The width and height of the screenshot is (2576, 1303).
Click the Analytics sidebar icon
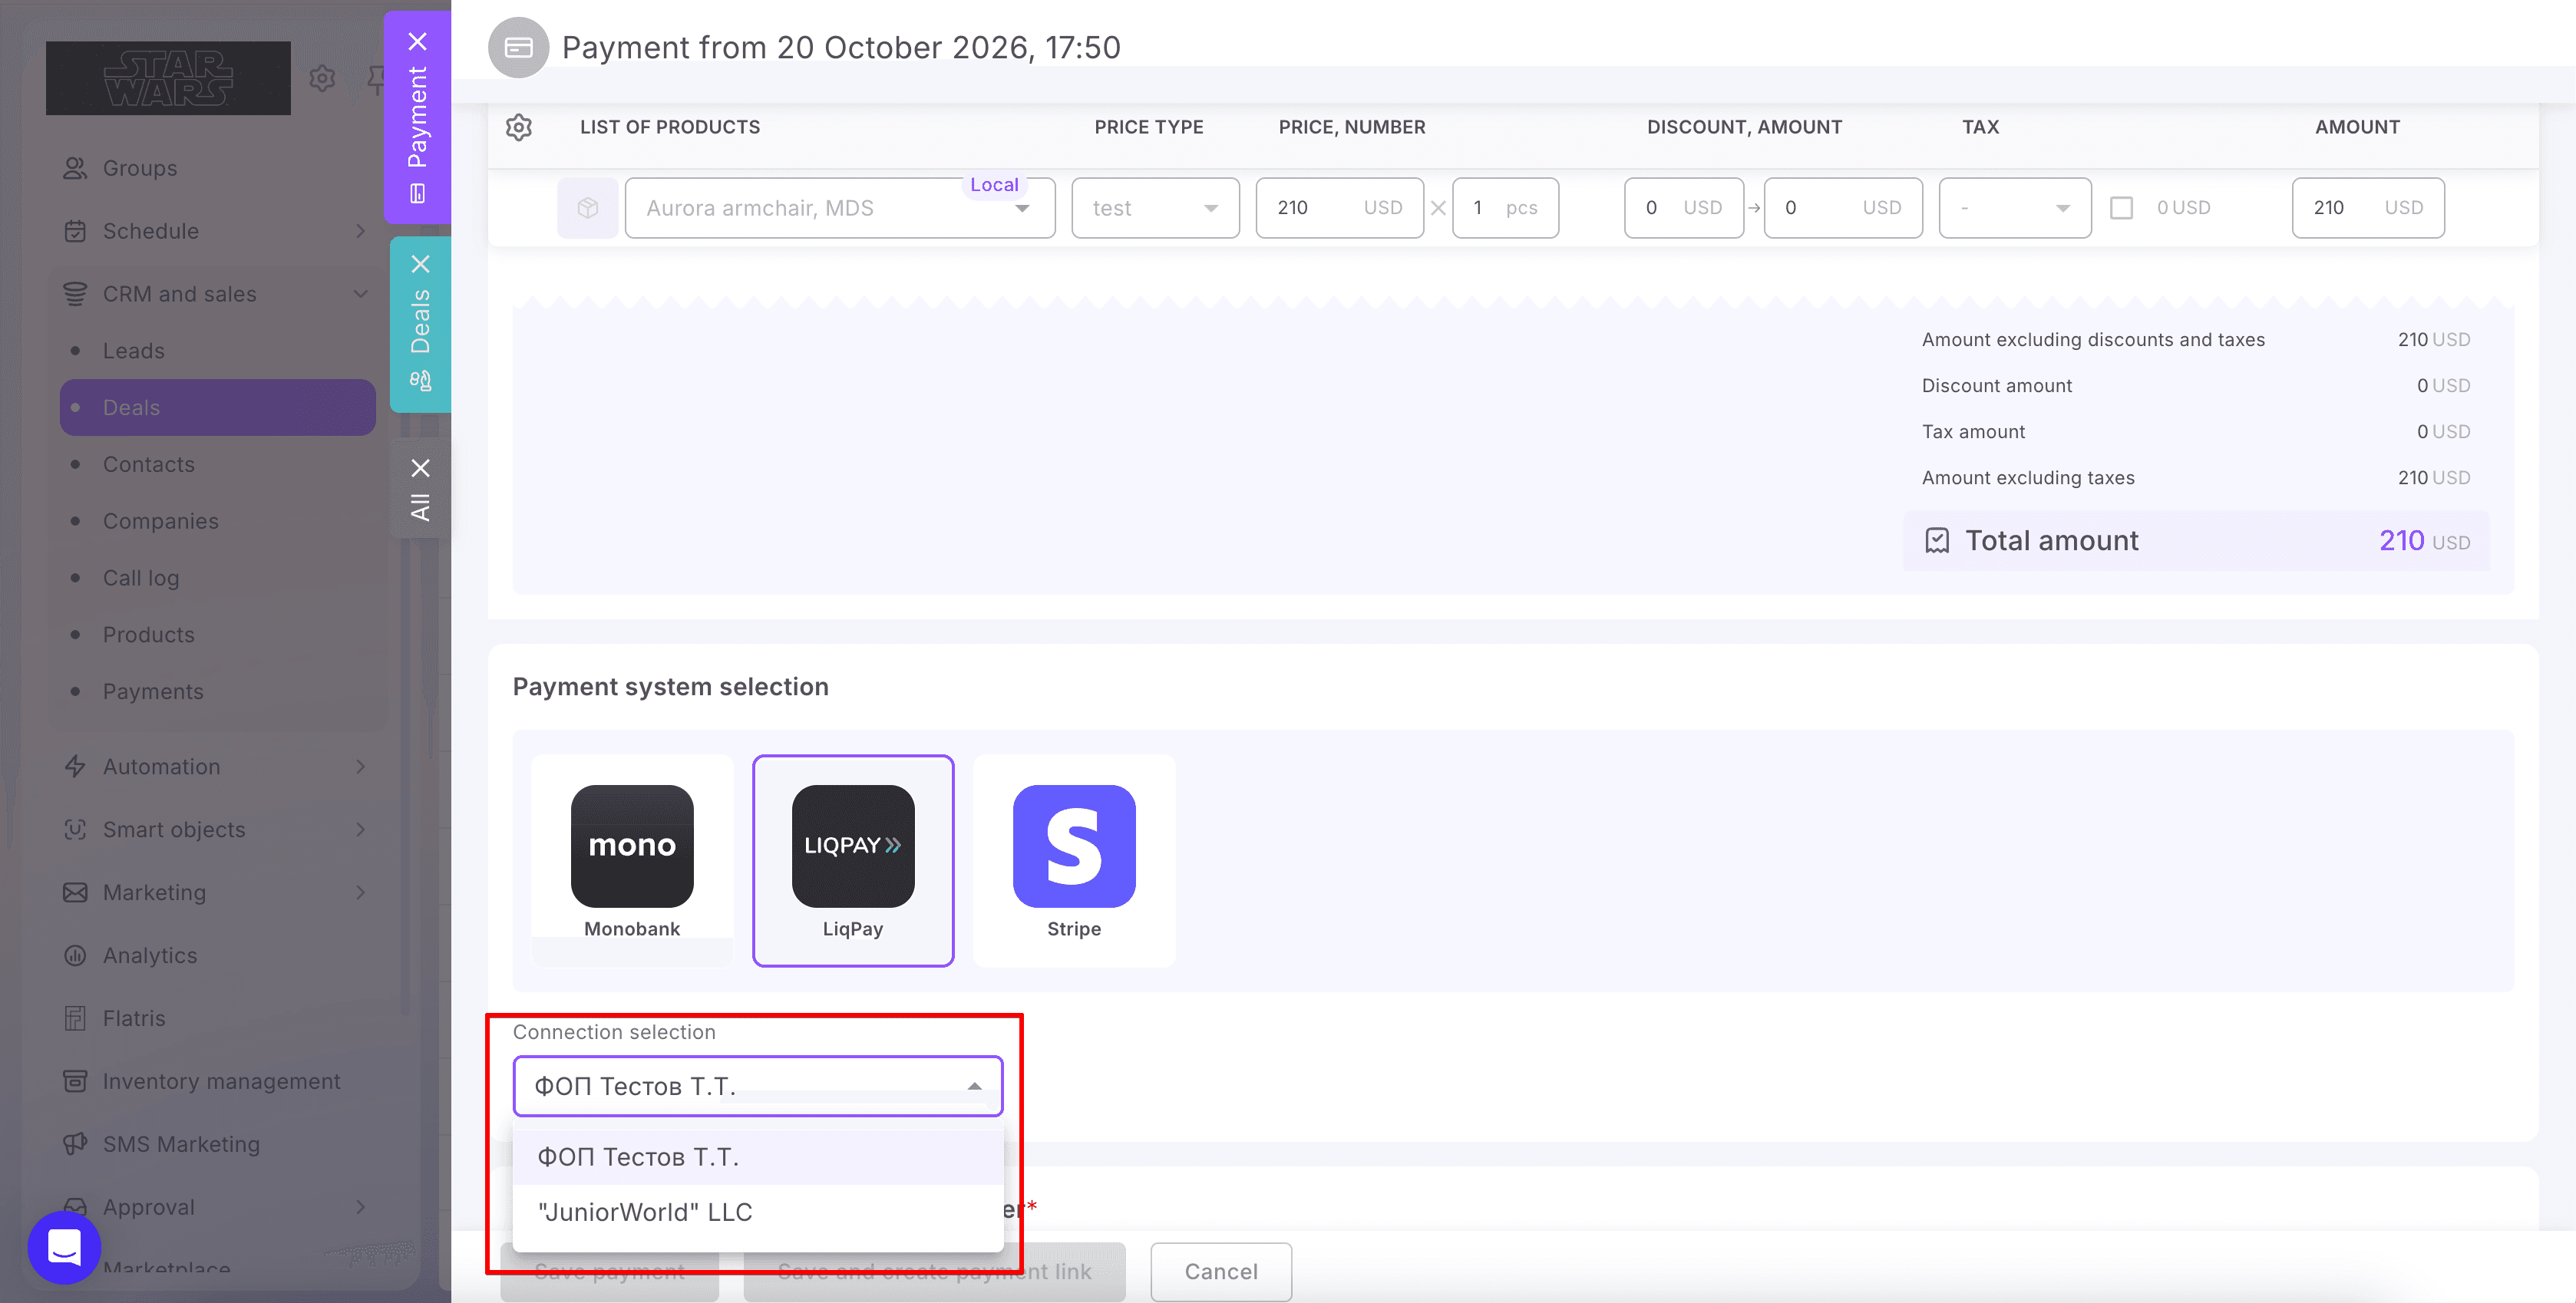pyautogui.click(x=75, y=955)
